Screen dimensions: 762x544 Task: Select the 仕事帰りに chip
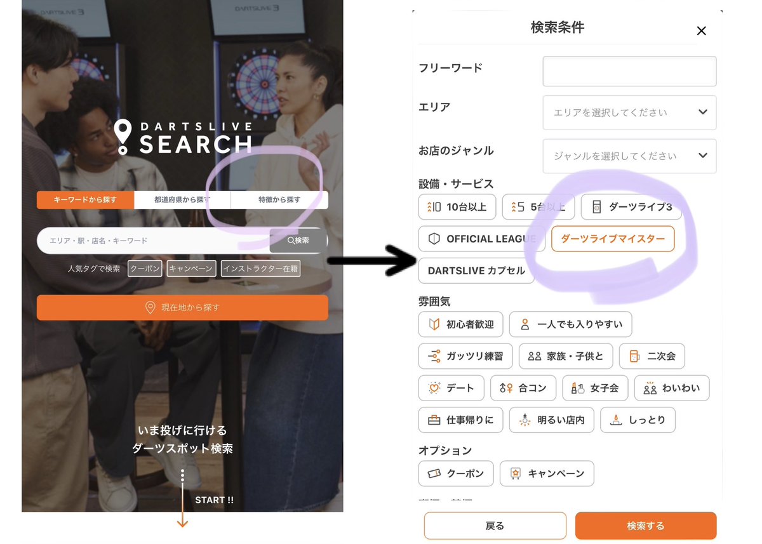461,420
